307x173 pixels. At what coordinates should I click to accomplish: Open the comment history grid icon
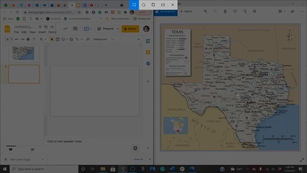tap(75, 29)
